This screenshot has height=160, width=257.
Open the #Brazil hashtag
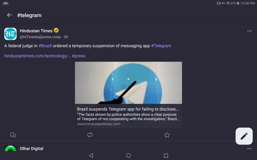45,46
